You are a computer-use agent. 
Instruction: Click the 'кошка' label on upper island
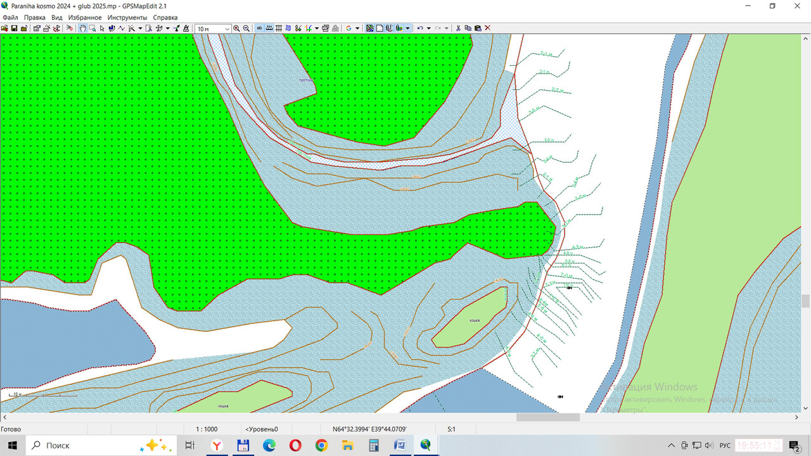click(x=474, y=320)
